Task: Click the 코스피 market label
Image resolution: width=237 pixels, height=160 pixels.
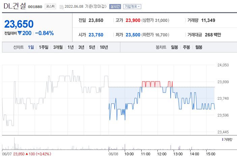Action: point(50,6)
